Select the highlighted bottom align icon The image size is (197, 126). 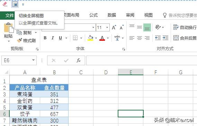(x=147, y=27)
